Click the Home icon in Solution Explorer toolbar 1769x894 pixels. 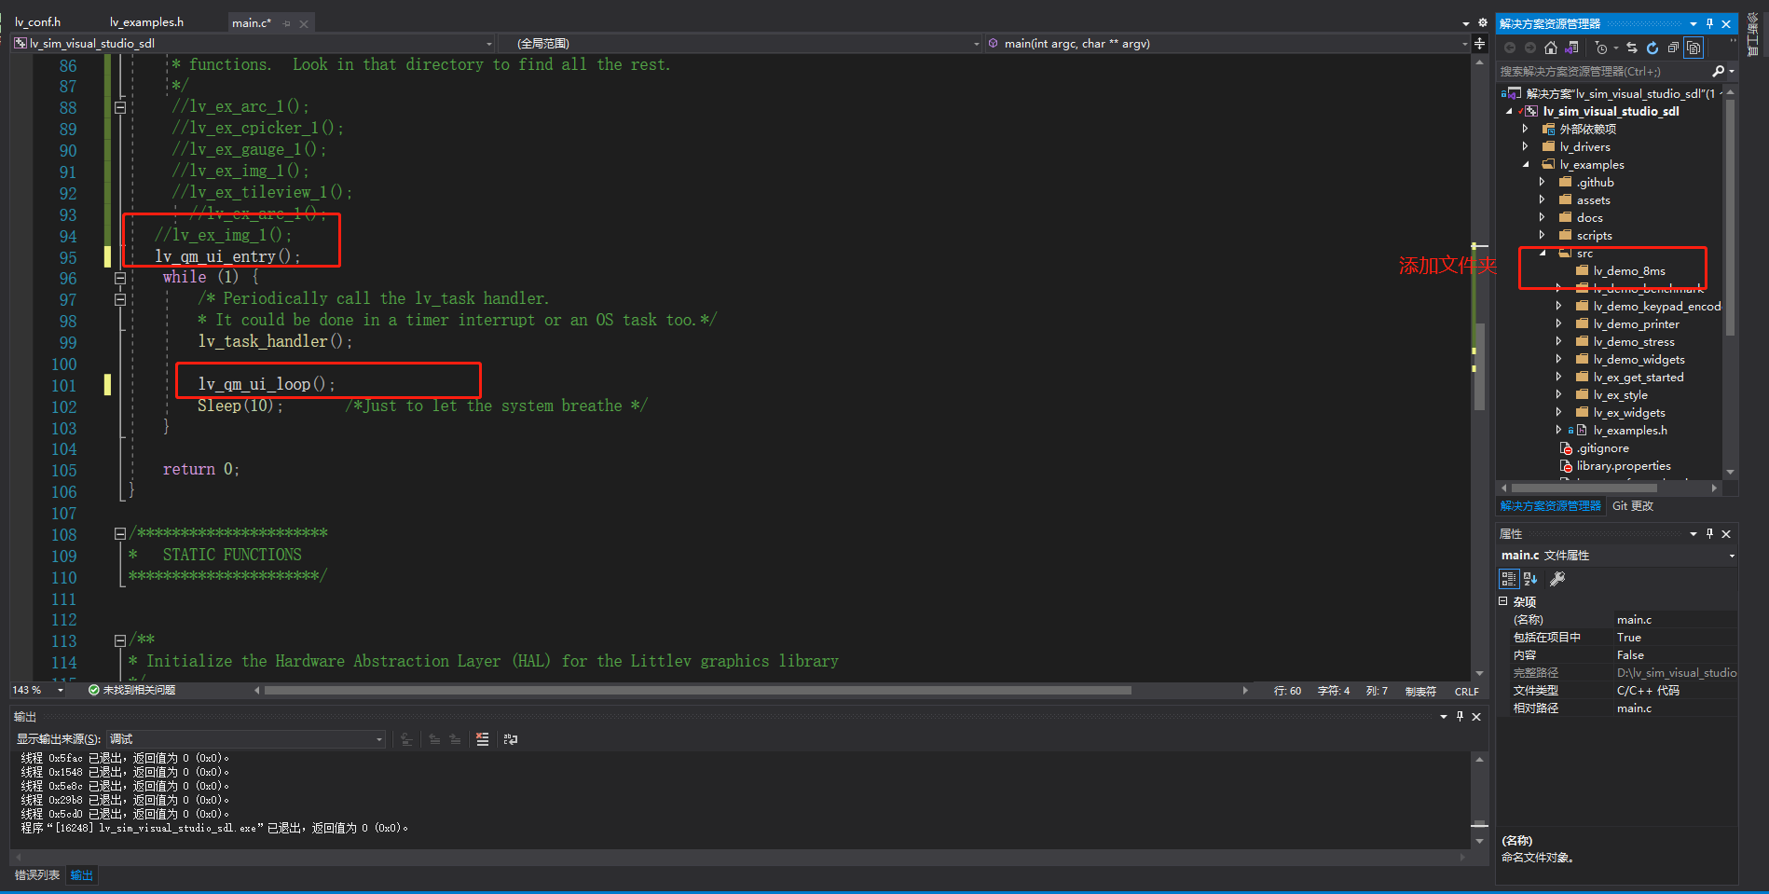pos(1551,48)
